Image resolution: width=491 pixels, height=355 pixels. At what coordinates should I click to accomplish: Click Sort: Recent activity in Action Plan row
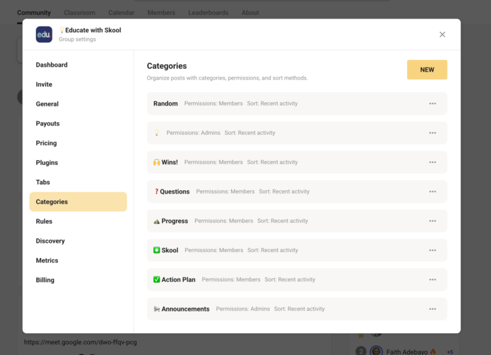pos(290,279)
